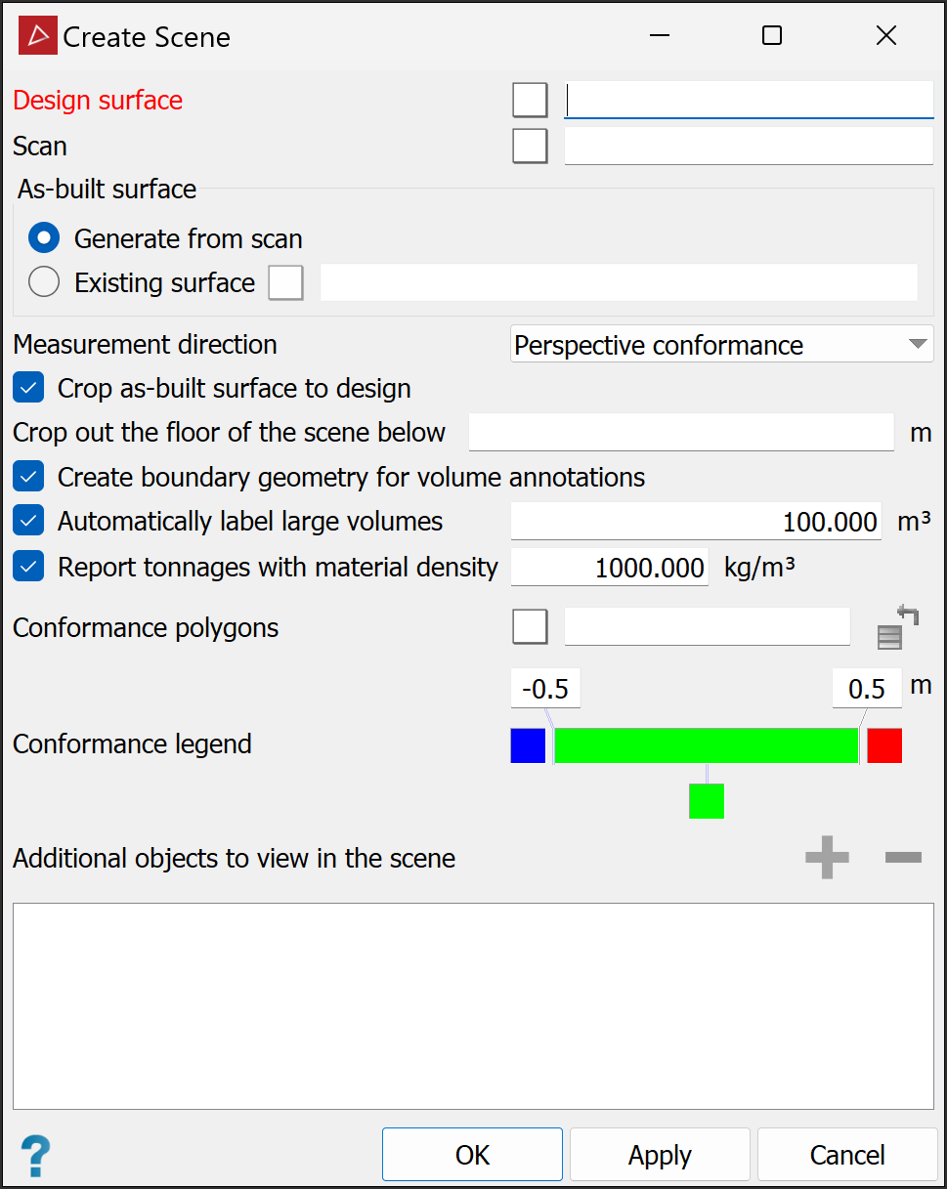Click the Apply button
The width and height of the screenshot is (947, 1189).
tap(660, 1155)
